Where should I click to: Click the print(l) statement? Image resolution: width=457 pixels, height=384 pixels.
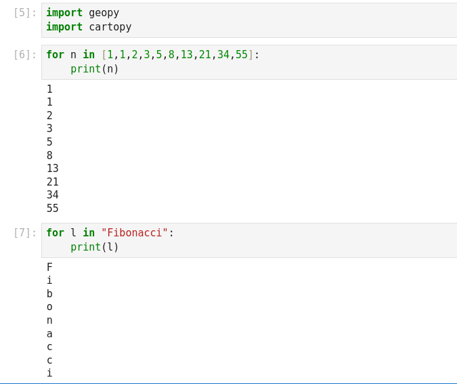click(95, 247)
